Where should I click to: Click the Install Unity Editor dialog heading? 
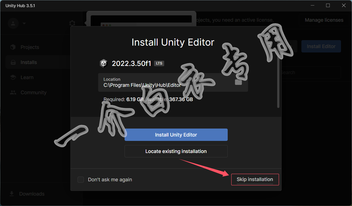[173, 42]
